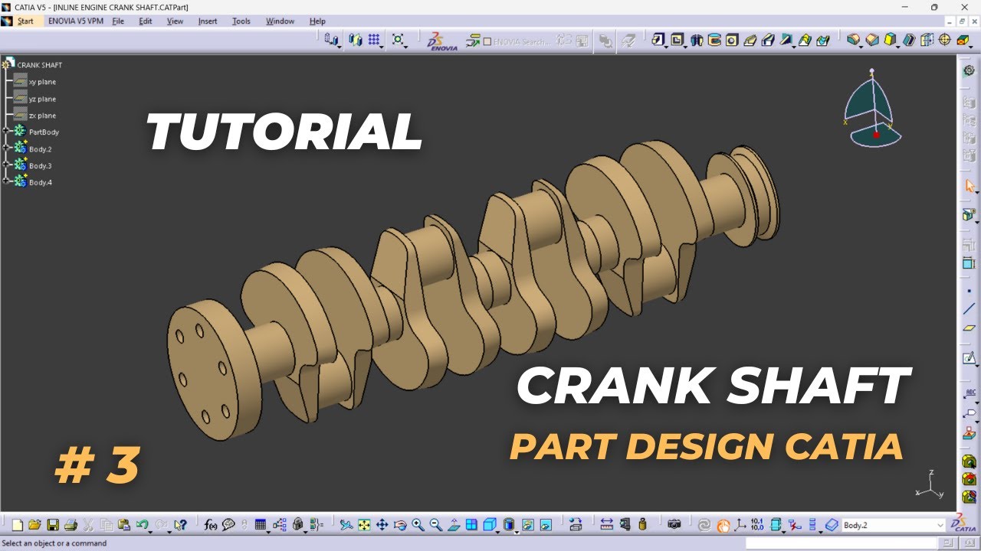
Task: Click the ENOVIA logo icon in the toolbar
Action: click(442, 41)
